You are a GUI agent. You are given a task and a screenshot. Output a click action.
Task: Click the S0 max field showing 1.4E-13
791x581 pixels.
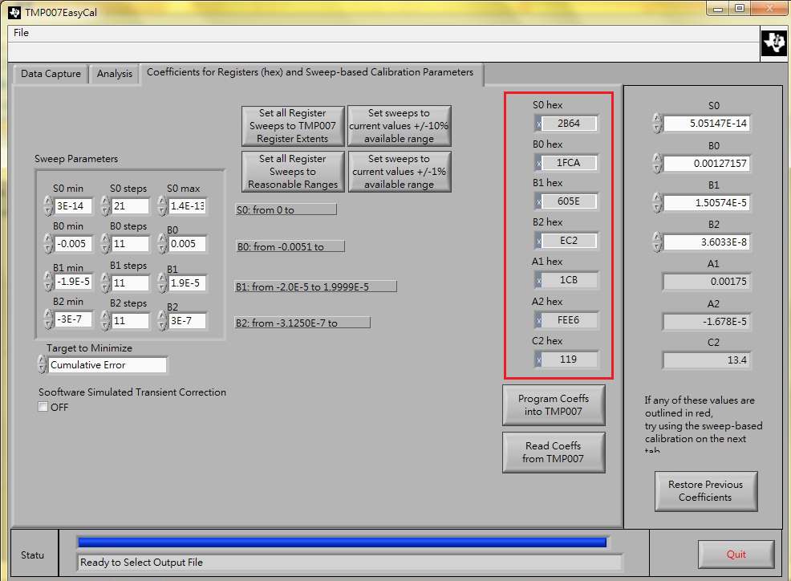[x=187, y=206]
